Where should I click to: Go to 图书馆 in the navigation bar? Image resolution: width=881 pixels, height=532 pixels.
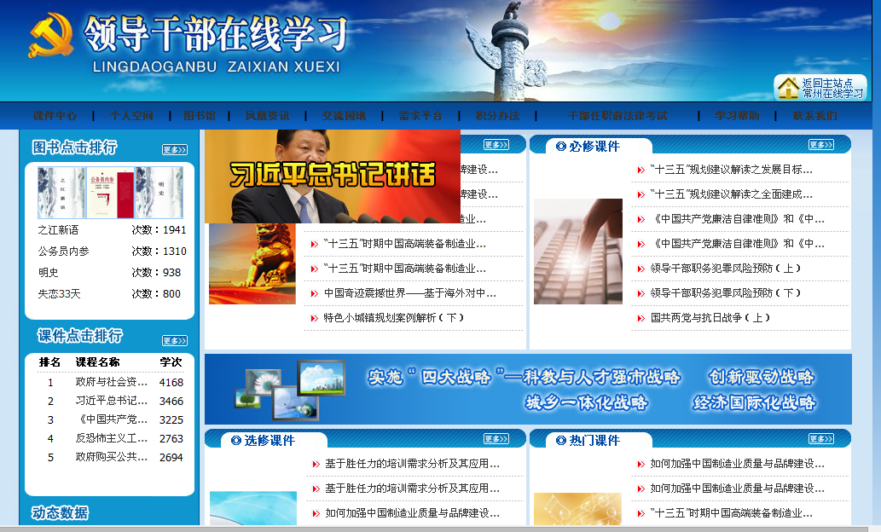coord(200,116)
